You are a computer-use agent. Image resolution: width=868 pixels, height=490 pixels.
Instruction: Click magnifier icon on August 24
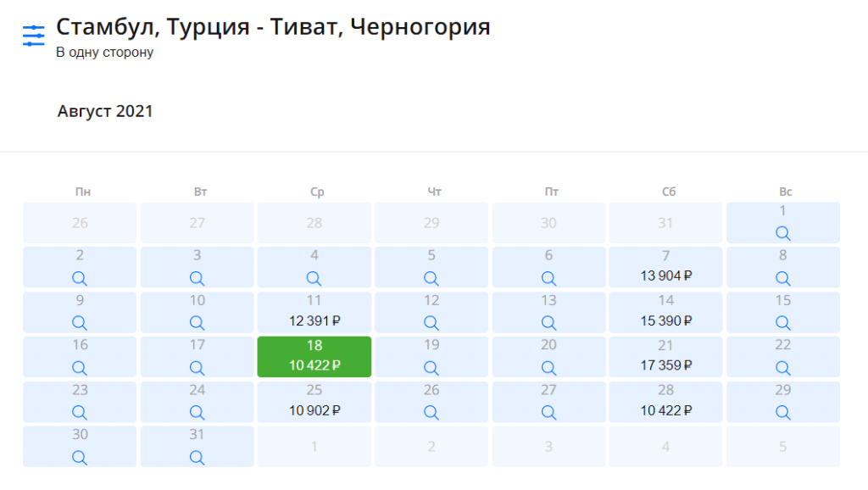click(x=197, y=413)
